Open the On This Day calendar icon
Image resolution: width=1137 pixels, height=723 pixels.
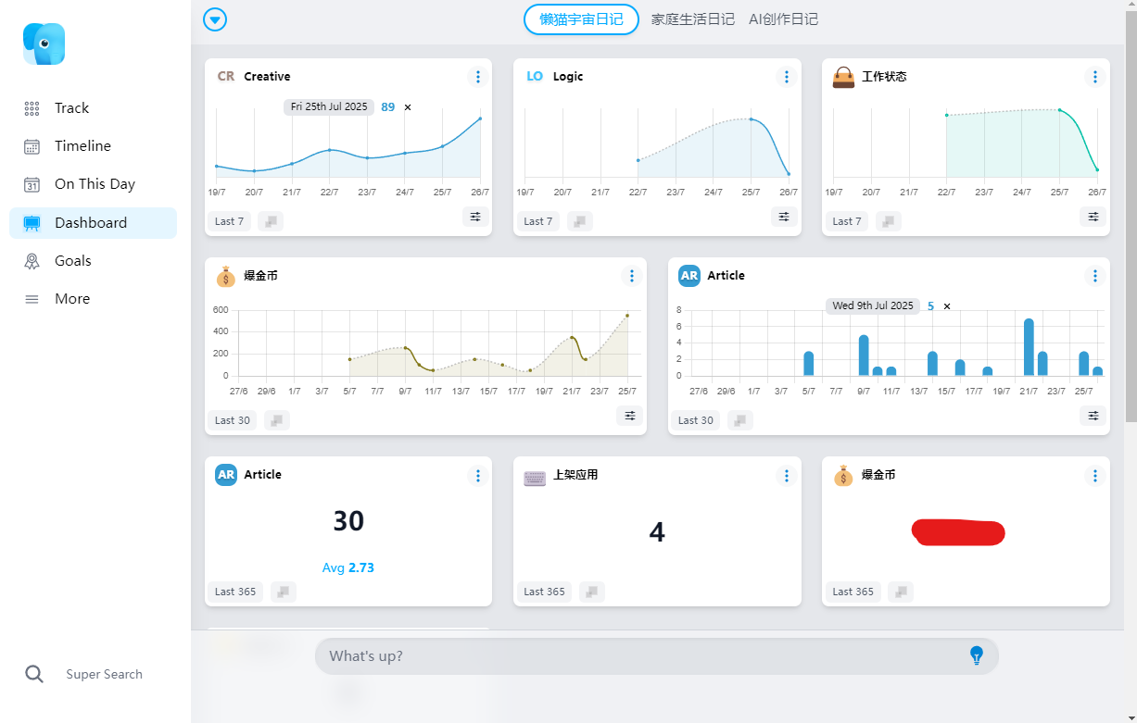click(32, 184)
